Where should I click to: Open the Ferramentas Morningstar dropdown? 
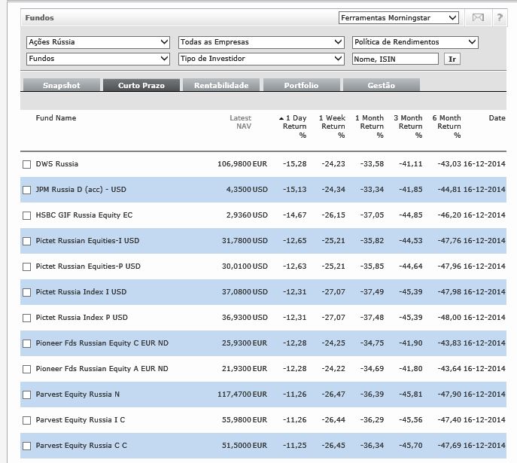(399, 18)
